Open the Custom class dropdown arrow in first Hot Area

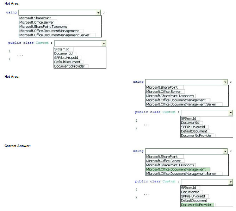tap(104, 44)
